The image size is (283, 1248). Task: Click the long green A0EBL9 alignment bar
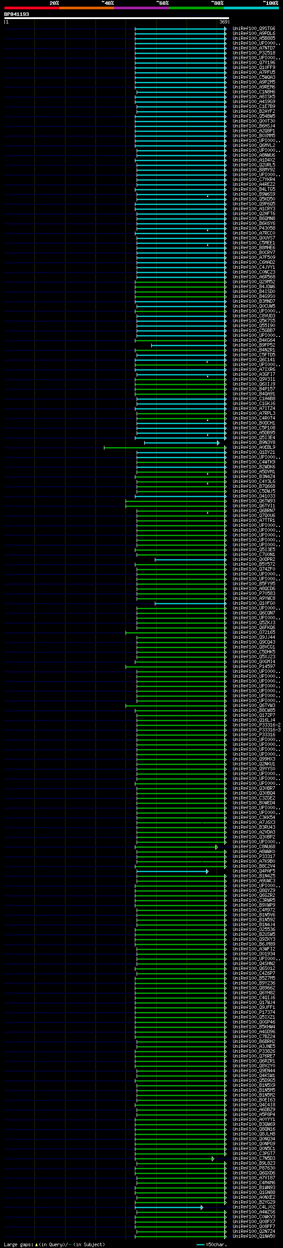point(165,448)
